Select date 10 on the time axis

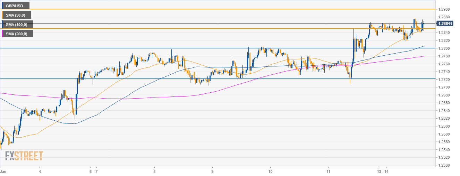point(271,172)
